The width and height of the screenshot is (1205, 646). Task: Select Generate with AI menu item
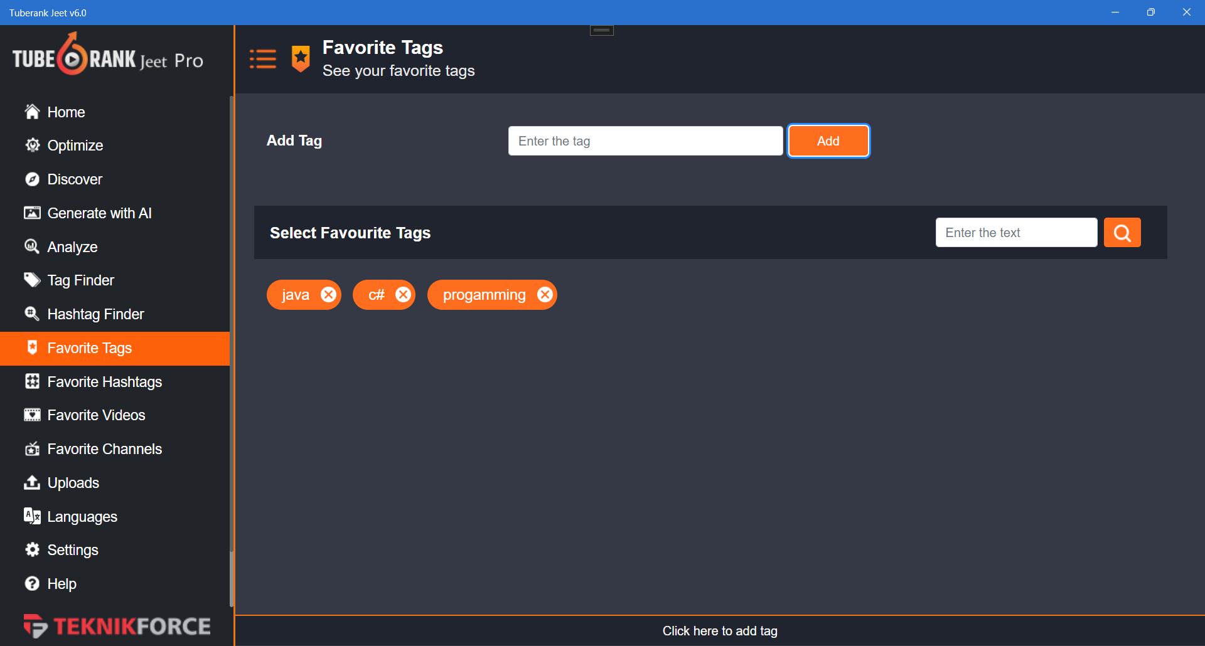point(115,213)
